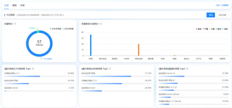232x108 pixels.
Task: Click the memory progress bar showing 58.47%
Action: pos(116,84)
